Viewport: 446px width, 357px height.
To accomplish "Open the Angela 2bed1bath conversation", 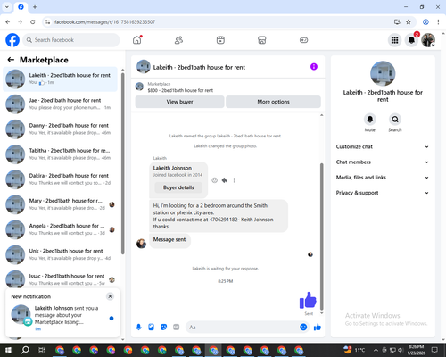I will pos(60,229).
